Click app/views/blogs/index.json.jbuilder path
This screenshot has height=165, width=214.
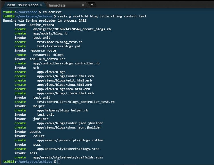point(70,123)
